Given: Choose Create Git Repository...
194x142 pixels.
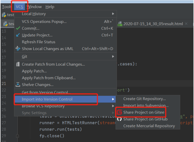Looking at the screenshot, I should 148,99.
